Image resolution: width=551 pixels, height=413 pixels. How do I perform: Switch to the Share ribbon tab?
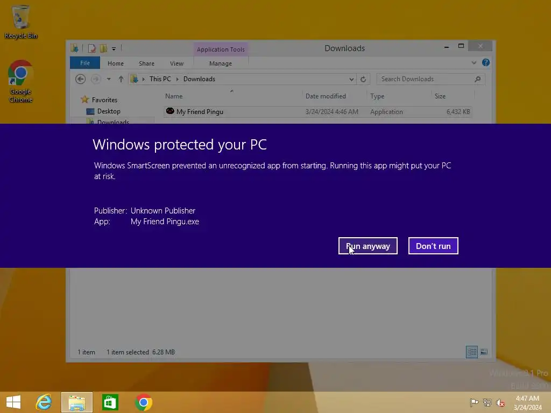(x=146, y=63)
